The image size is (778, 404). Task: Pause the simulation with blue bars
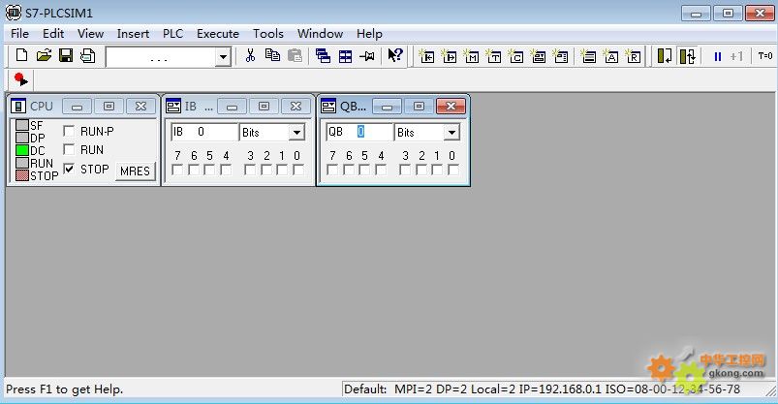click(x=718, y=56)
